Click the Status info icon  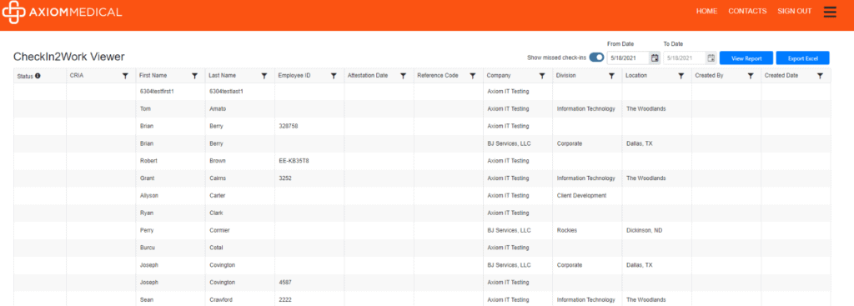pos(38,76)
